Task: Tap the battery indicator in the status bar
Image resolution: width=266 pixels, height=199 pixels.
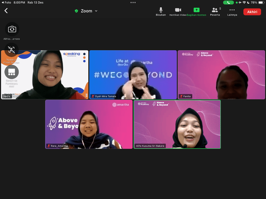Action: [261, 3]
